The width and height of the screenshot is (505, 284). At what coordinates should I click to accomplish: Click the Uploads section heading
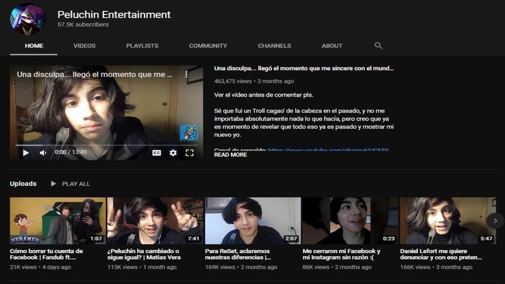23,184
